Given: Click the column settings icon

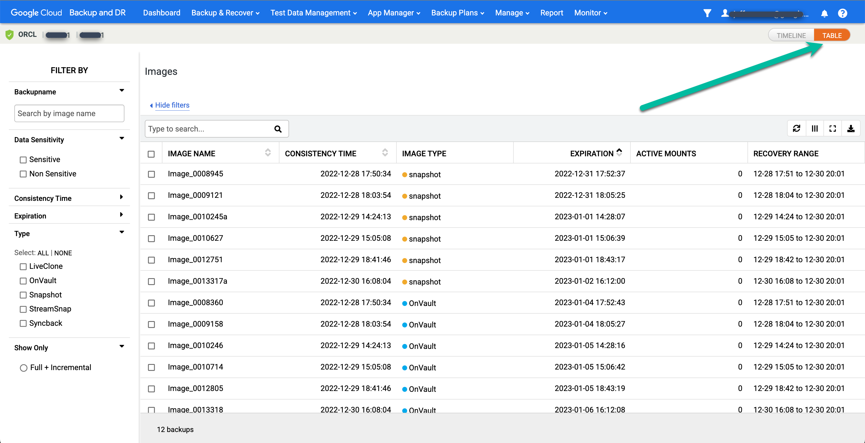Looking at the screenshot, I should tap(814, 129).
